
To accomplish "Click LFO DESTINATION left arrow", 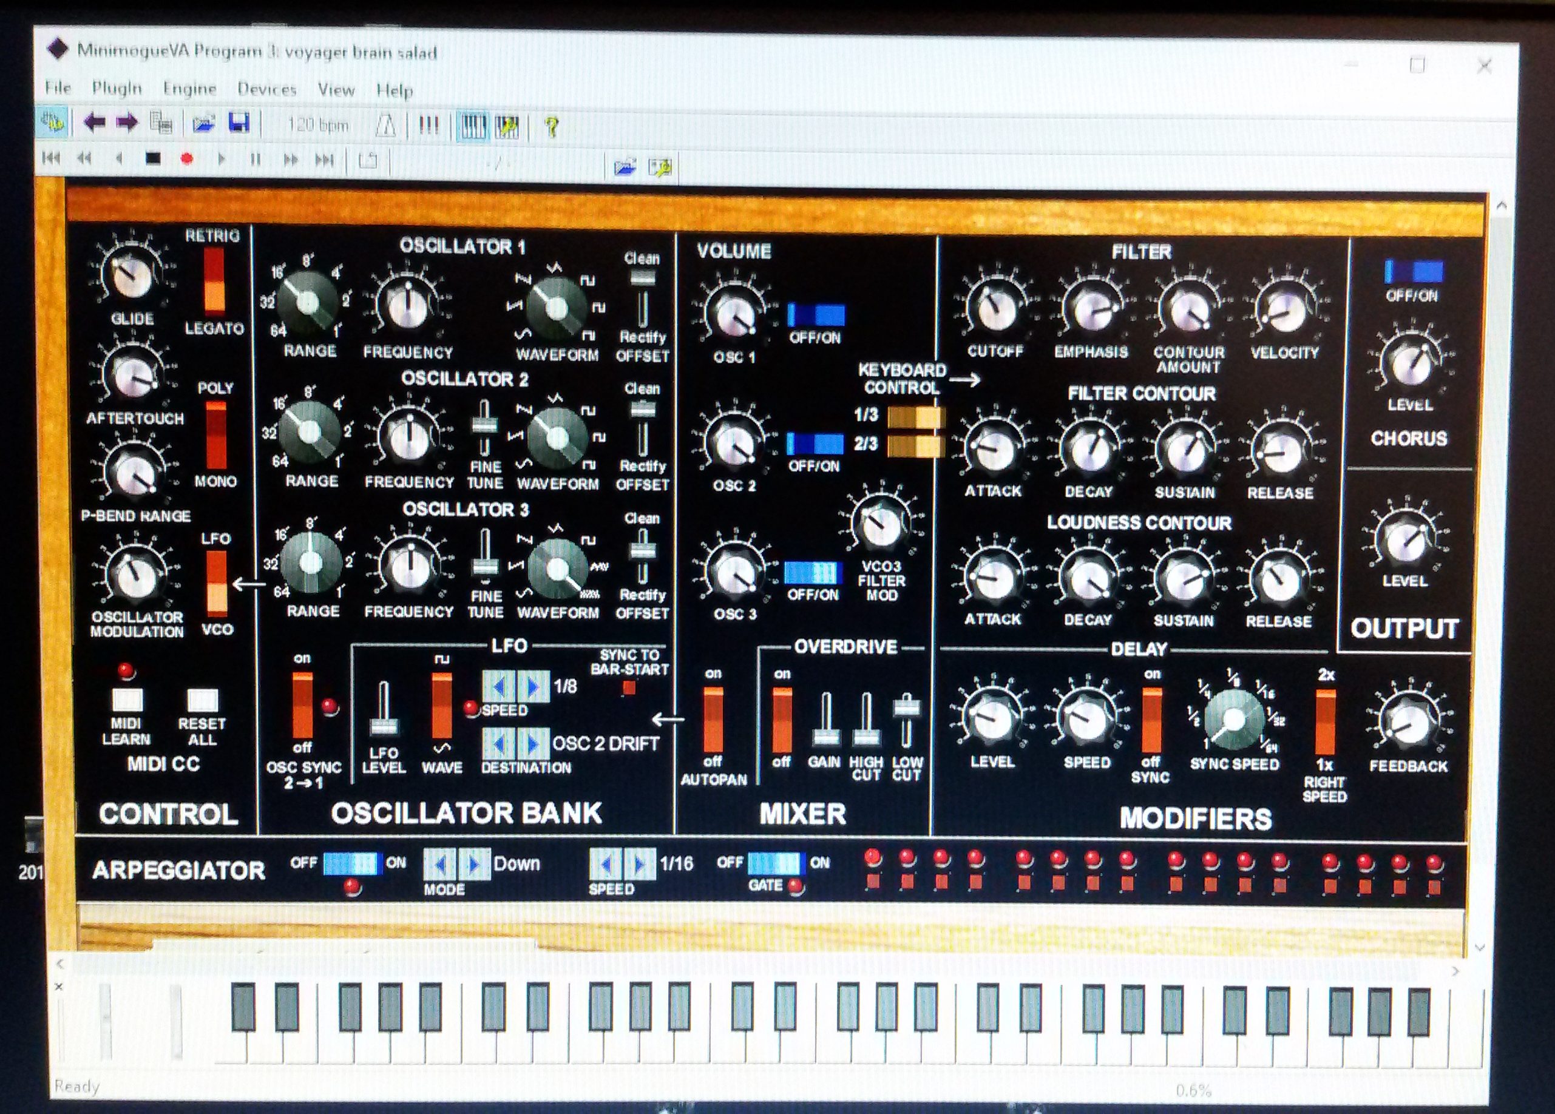I will [499, 743].
